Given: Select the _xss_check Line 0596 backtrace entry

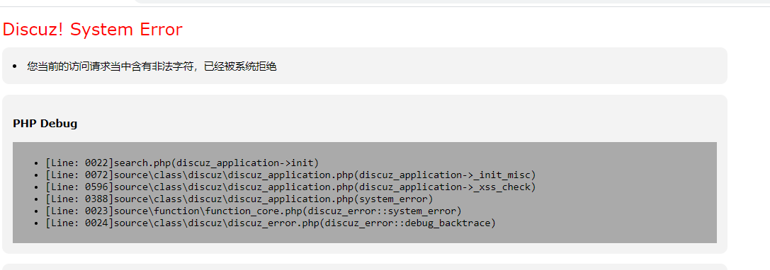Looking at the screenshot, I should [290, 187].
